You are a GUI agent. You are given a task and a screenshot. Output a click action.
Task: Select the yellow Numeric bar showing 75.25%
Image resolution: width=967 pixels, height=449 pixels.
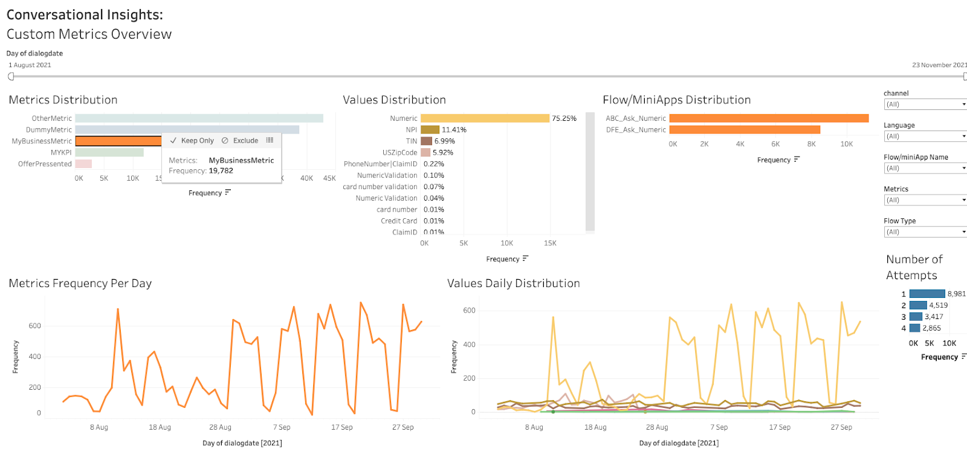(485, 118)
